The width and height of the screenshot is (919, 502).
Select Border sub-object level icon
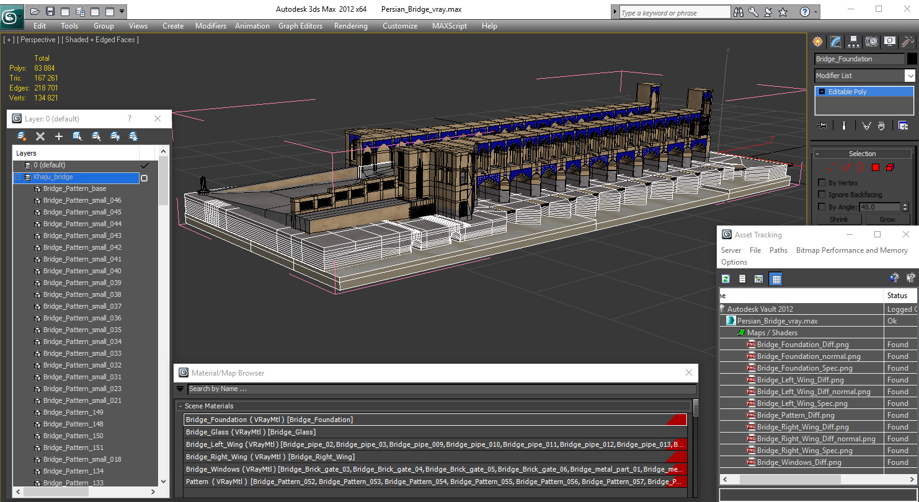point(860,167)
